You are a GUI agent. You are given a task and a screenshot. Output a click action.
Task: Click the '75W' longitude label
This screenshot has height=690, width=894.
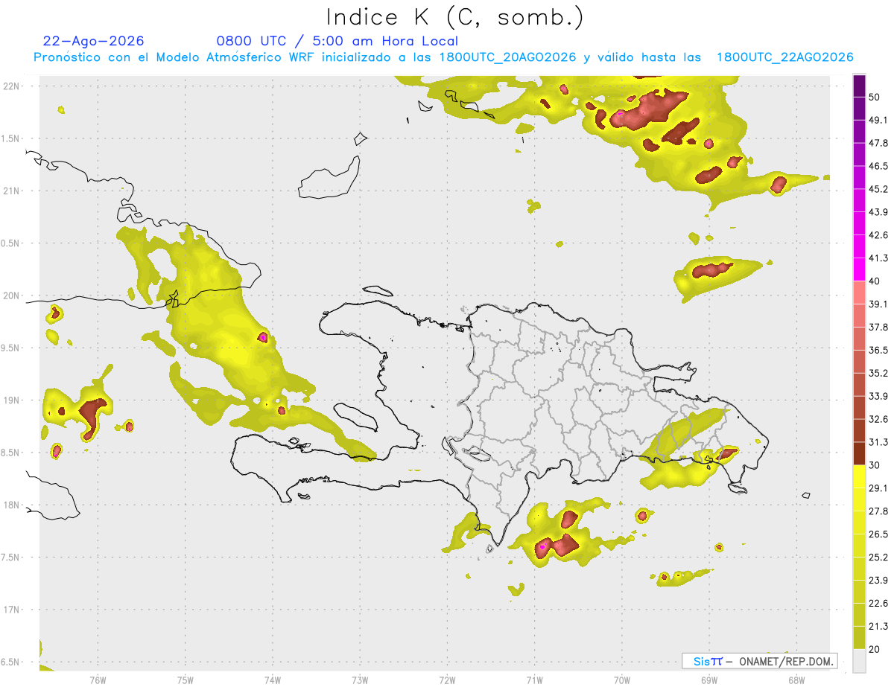(185, 680)
